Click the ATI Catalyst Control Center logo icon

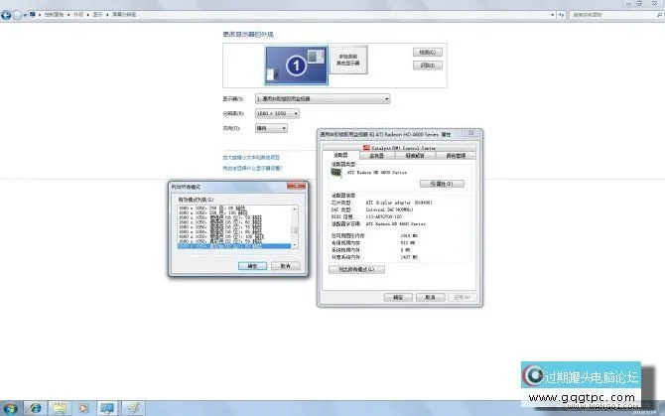[x=366, y=148]
